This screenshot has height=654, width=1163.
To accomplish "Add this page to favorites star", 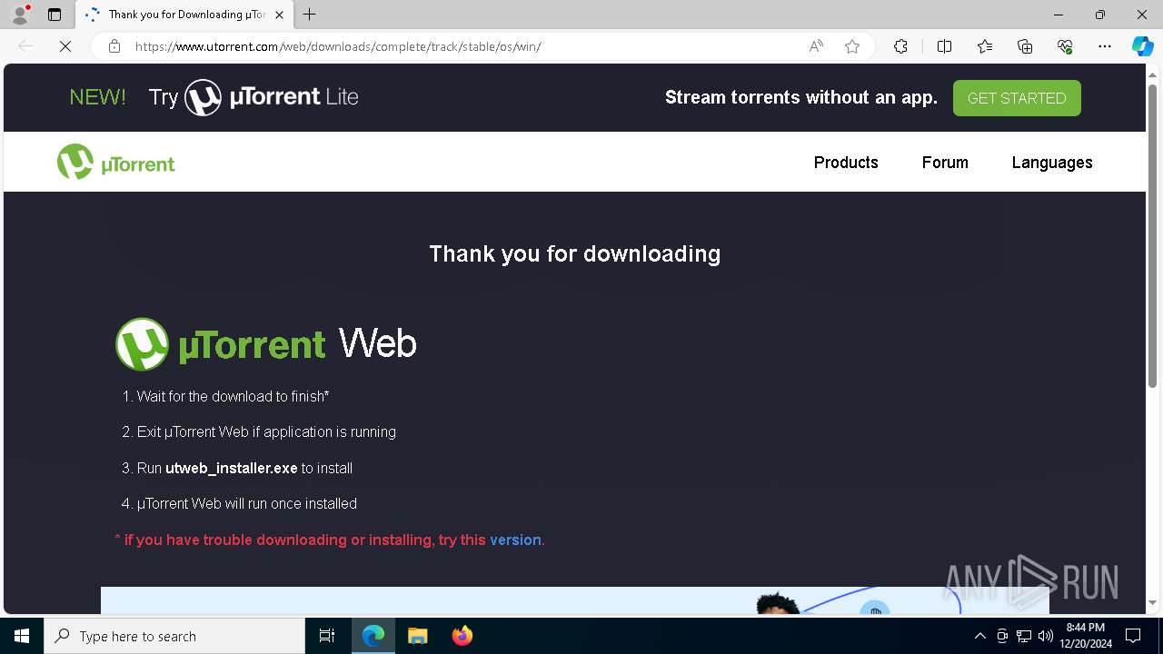I will click(x=852, y=46).
